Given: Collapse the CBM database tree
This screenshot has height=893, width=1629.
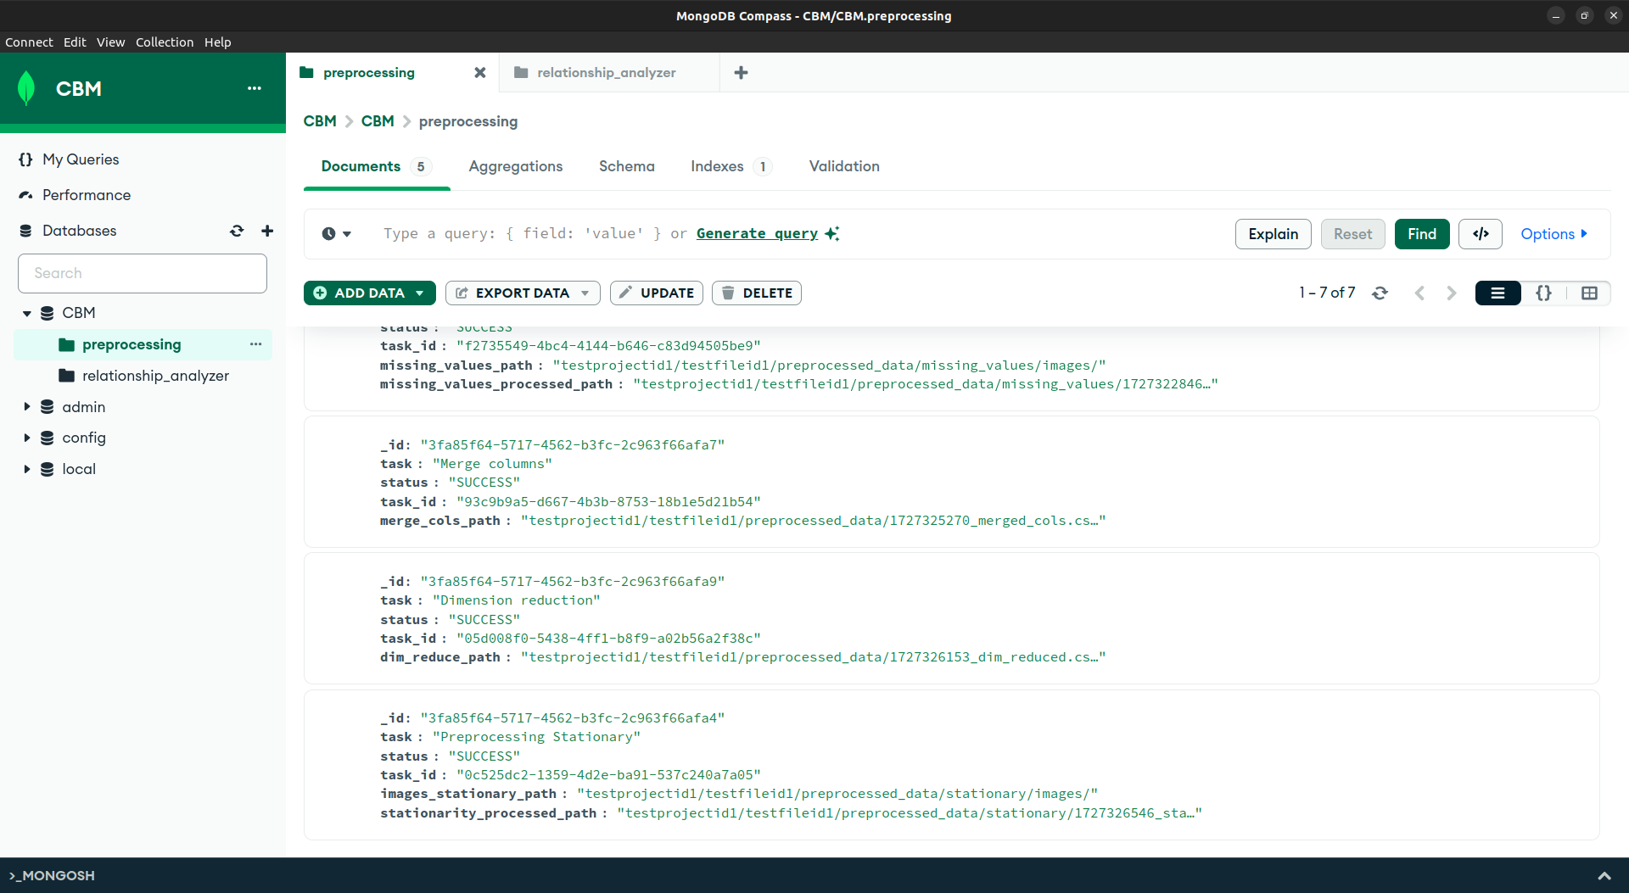Looking at the screenshot, I should coord(27,313).
